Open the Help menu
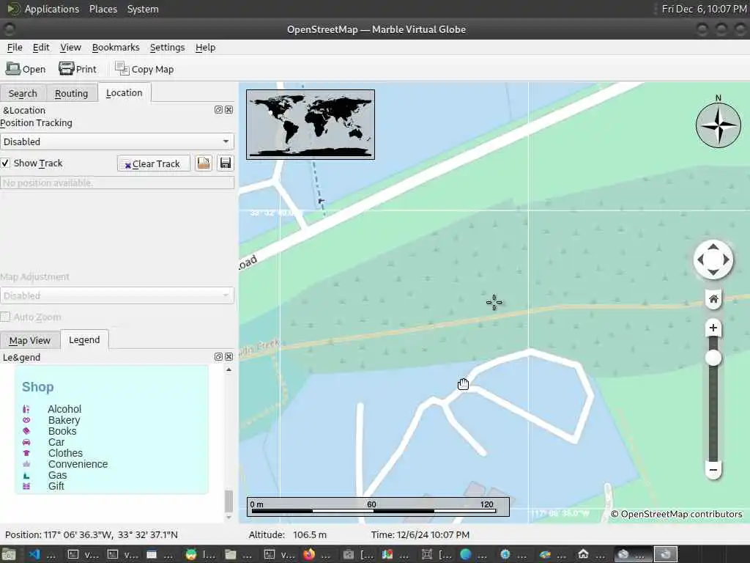 205,48
